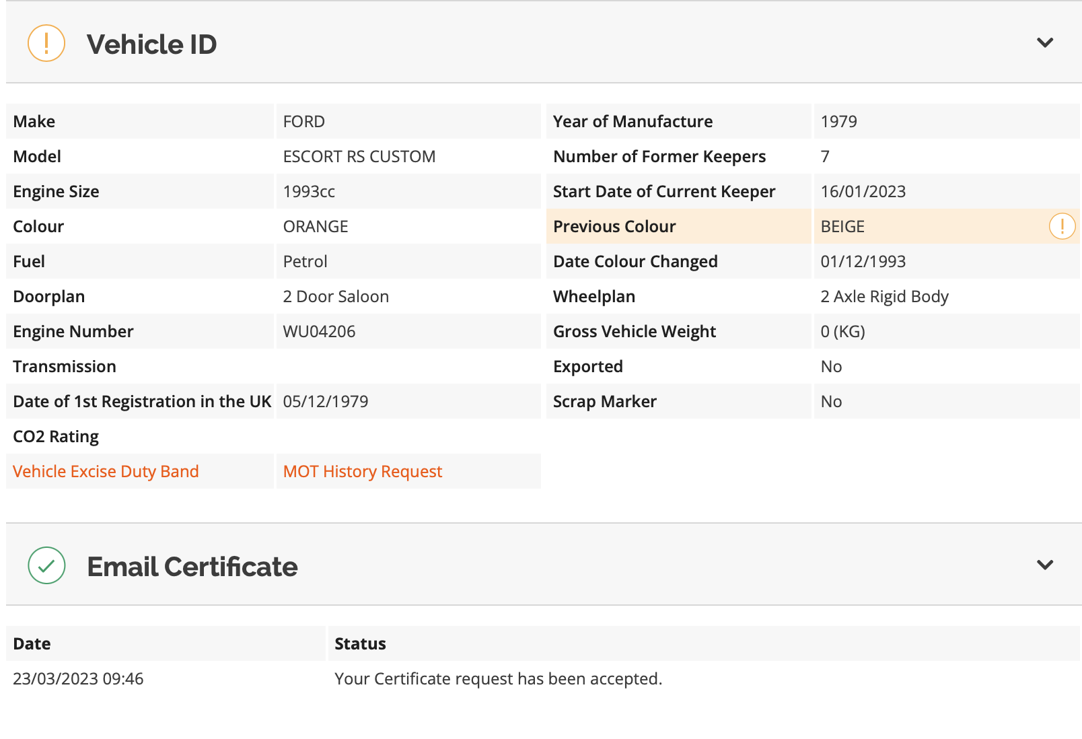Select the Wheelplan value 2 Axle Rigid Body
Image resolution: width=1082 pixels, height=739 pixels.
tap(885, 296)
